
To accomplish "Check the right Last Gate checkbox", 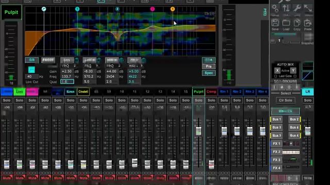I will [295, 76].
